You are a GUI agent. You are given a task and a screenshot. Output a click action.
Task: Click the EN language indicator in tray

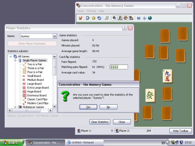pos(163,142)
